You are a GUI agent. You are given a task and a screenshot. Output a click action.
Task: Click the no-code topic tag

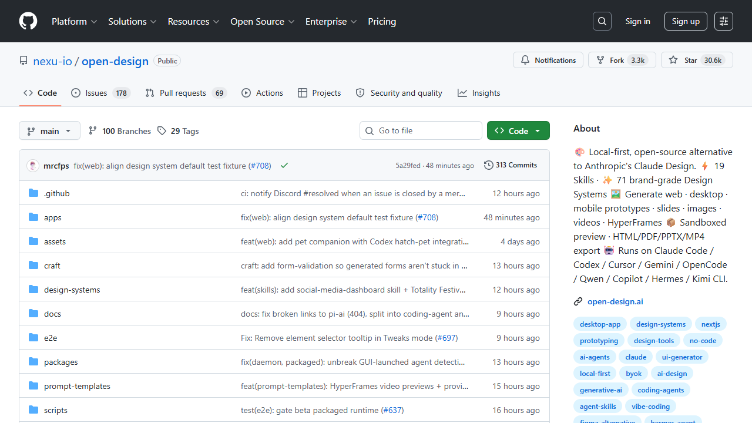point(703,341)
